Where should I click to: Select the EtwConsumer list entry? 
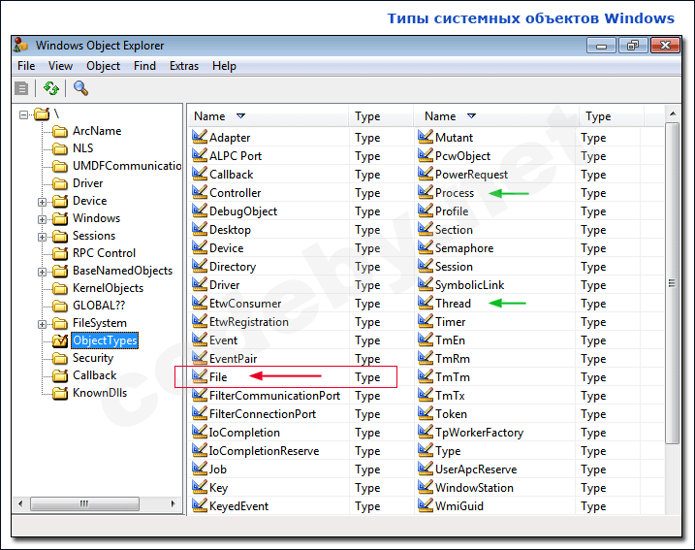pos(245,304)
